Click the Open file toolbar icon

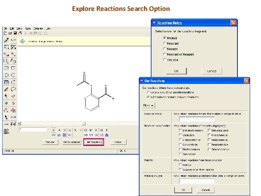10,33
